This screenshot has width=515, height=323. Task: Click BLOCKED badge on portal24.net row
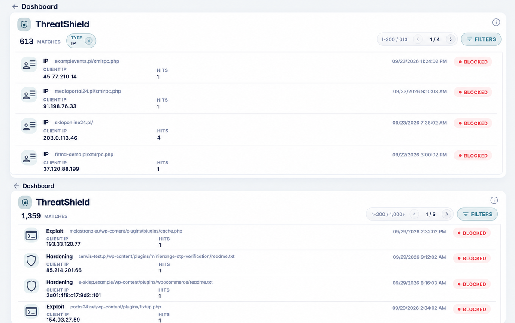(471, 309)
